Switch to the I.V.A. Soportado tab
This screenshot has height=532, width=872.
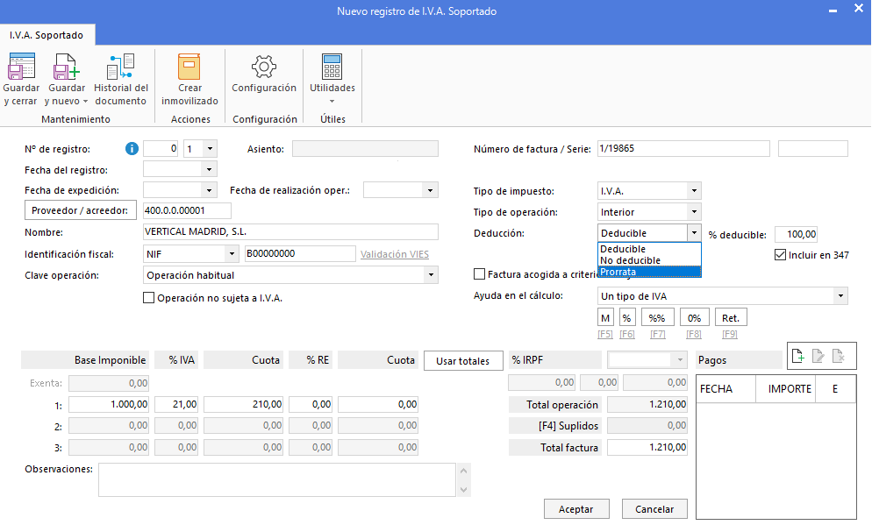46,35
